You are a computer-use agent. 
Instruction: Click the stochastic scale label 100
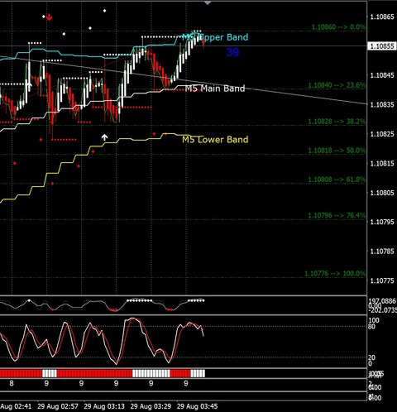(374, 320)
